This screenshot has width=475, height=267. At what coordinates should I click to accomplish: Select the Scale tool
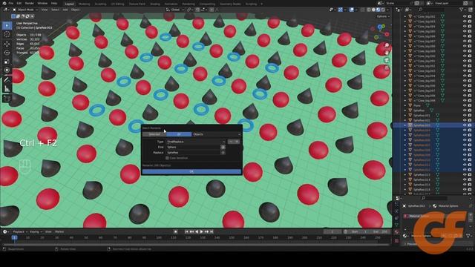(x=7, y=62)
